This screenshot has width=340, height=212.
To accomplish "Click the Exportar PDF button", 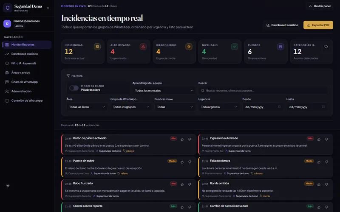I will pos(318,25).
